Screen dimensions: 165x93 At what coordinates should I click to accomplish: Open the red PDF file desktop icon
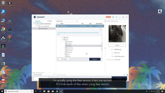click(3, 82)
